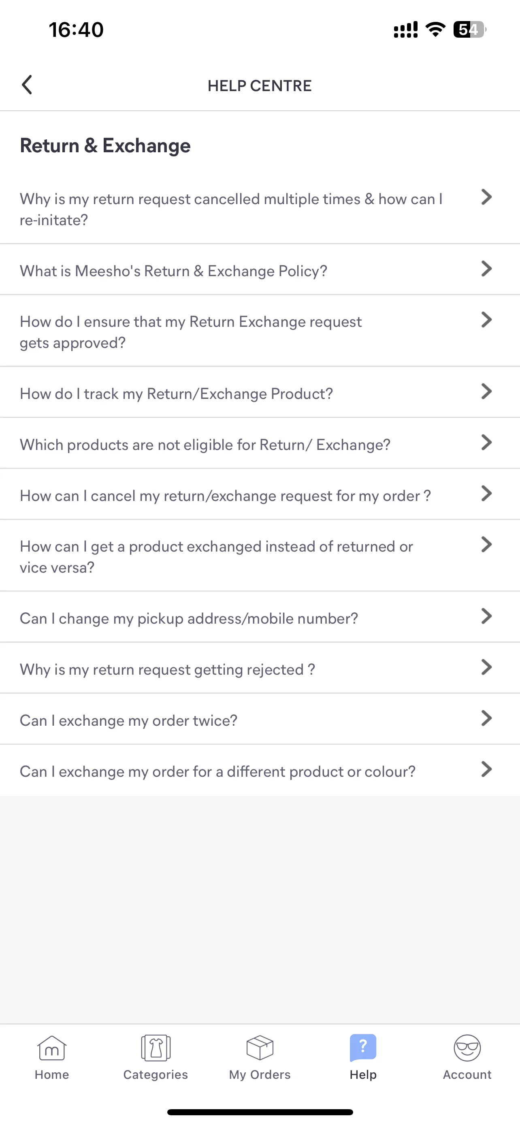Tap the Return & Exchange section heading
Viewport: 520px width, 1125px height.
pyautogui.click(x=105, y=146)
